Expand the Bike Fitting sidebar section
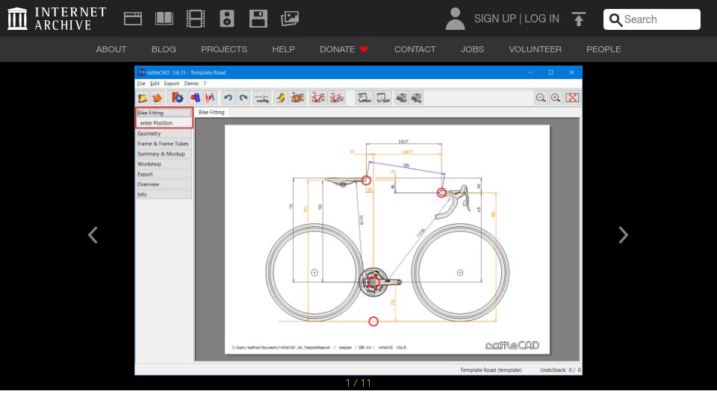 click(164, 113)
